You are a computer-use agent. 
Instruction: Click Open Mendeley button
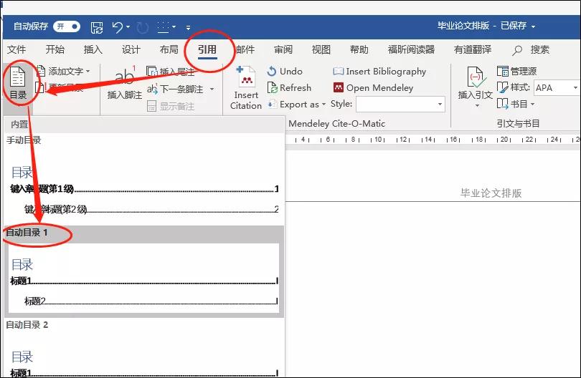(x=373, y=87)
